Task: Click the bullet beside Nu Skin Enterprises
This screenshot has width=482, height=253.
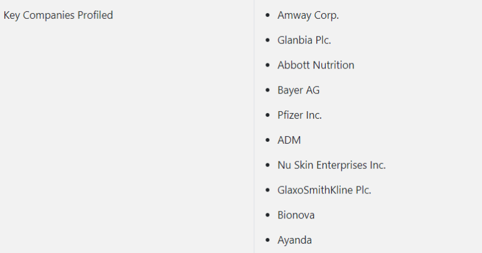Action: tap(268, 166)
